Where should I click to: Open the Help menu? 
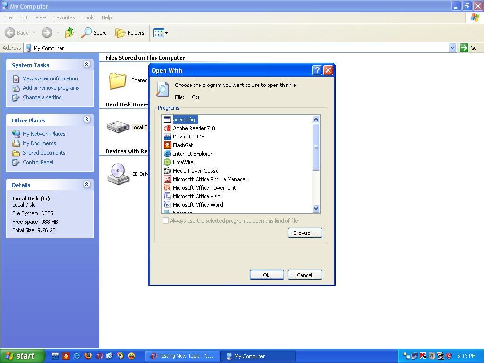click(106, 17)
